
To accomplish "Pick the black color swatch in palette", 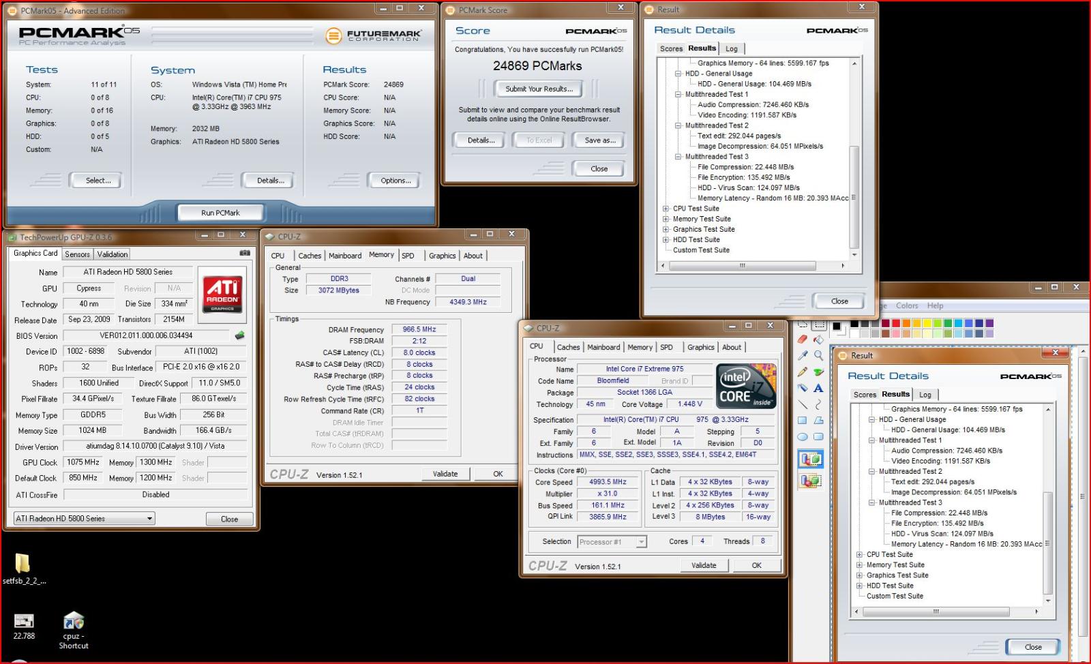I will [x=854, y=323].
